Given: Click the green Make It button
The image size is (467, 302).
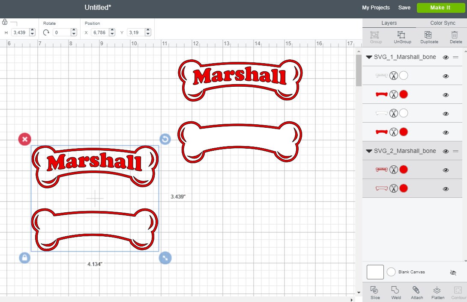Looking at the screenshot, I should (x=441, y=8).
